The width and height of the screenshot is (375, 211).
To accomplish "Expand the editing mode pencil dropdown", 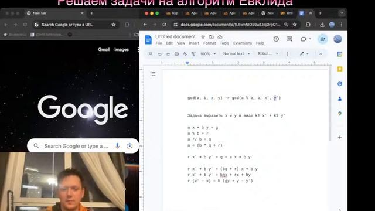I will tap(304, 53).
